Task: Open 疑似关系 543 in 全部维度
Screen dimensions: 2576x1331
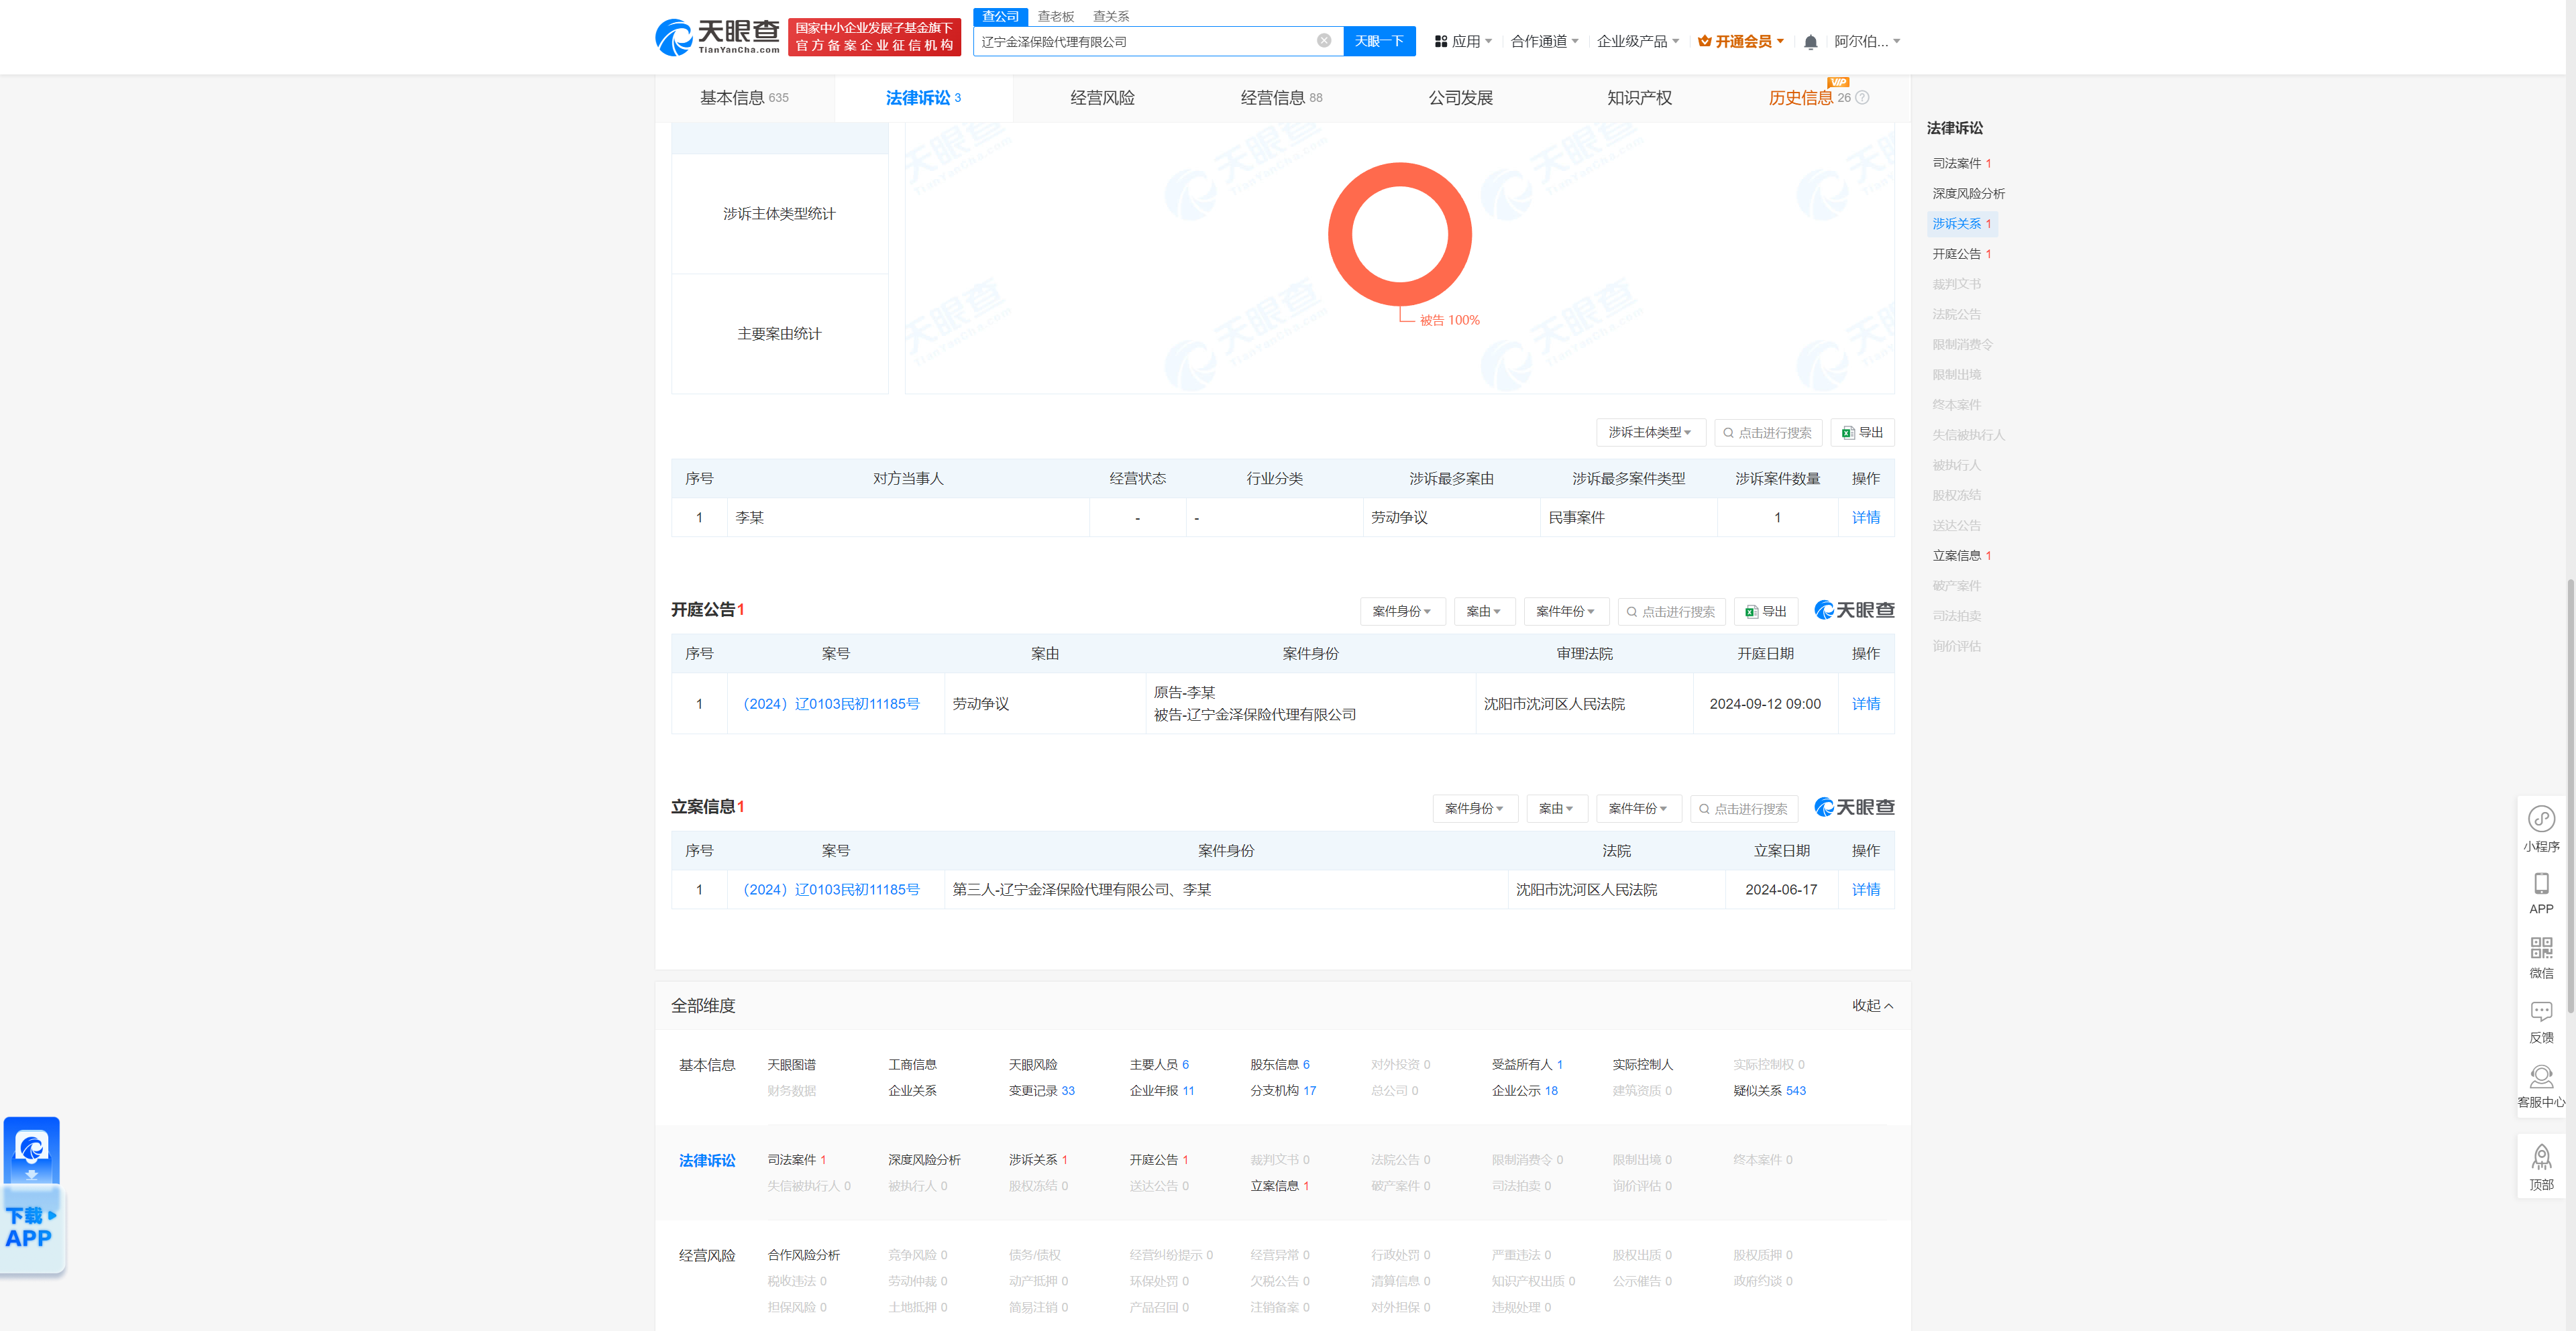Action: [1769, 1090]
